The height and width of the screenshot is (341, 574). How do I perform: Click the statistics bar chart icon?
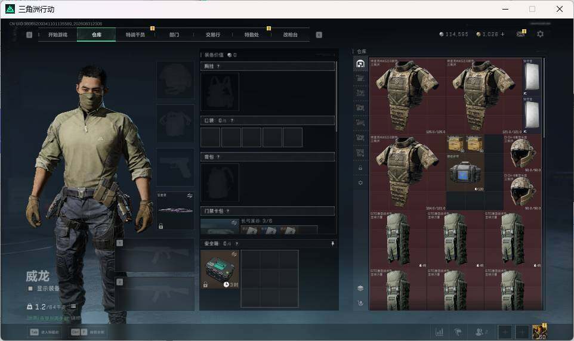(439, 332)
